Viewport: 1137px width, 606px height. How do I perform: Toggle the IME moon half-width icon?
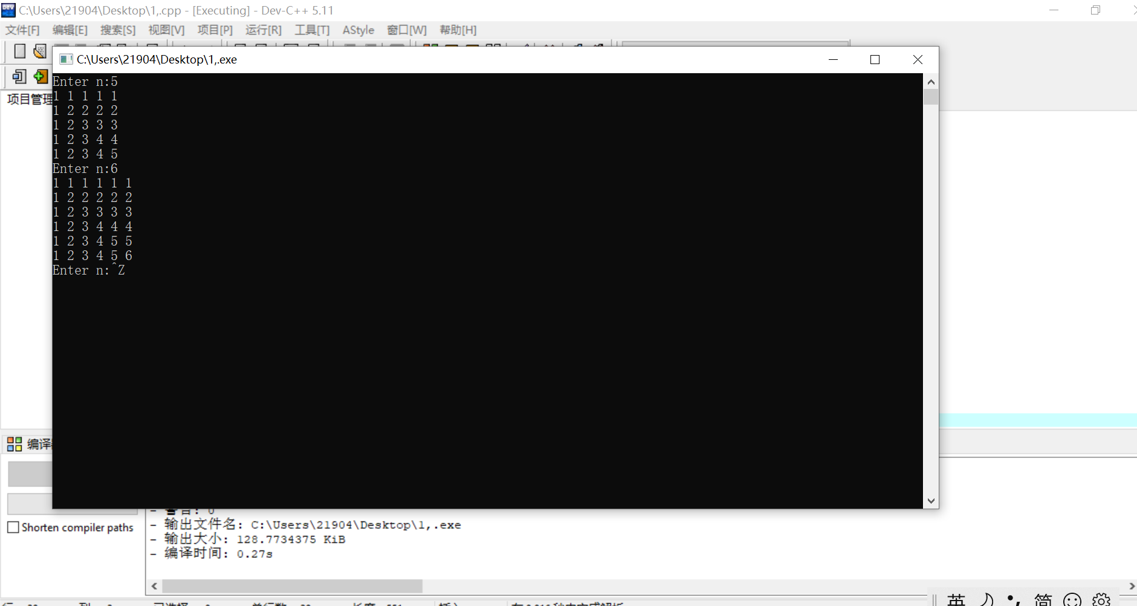tap(986, 599)
